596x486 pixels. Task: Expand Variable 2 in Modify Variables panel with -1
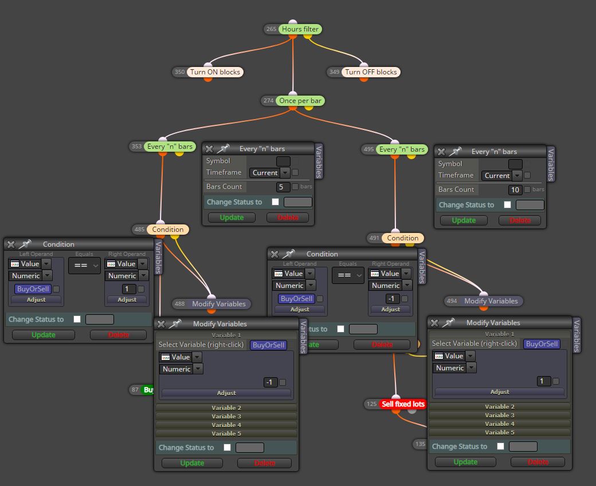point(226,408)
